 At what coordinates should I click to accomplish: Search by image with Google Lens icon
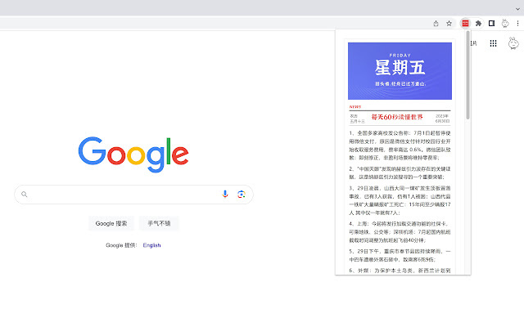[242, 195]
